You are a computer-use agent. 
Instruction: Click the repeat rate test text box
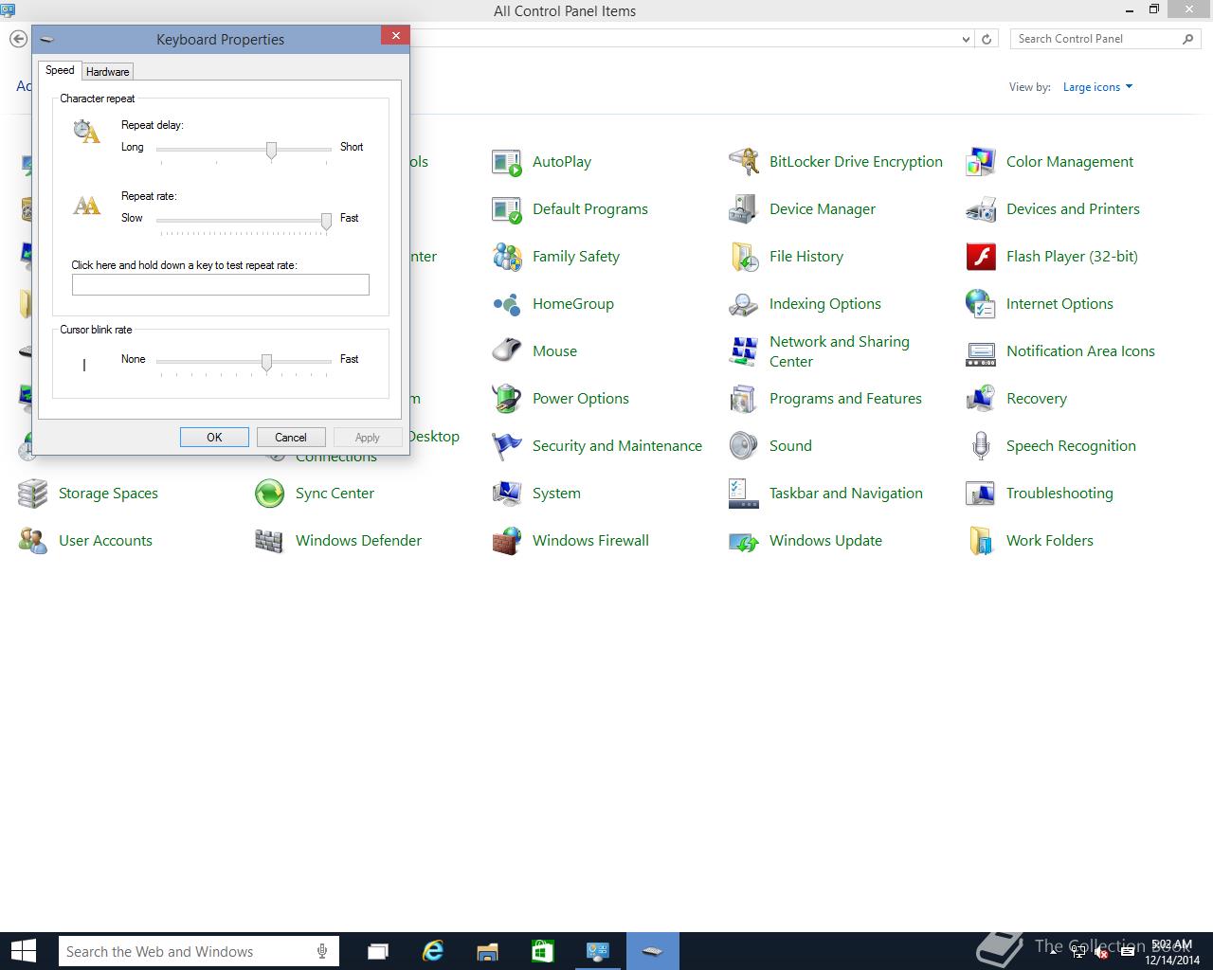(x=221, y=284)
